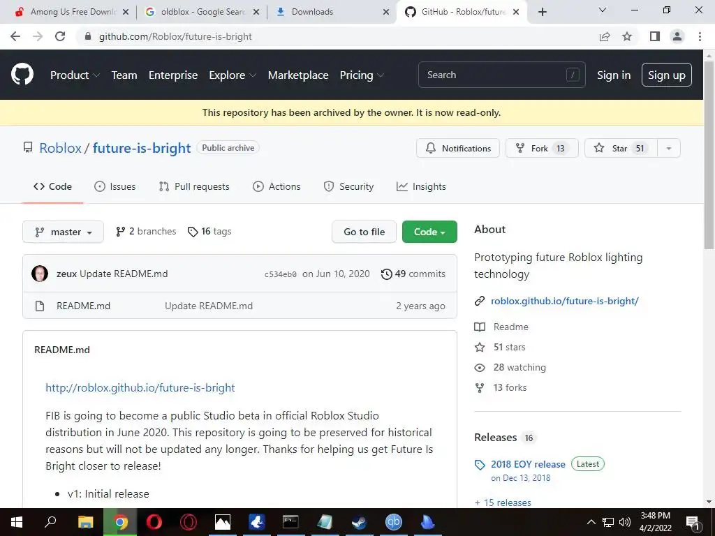This screenshot has width=715, height=536.
Task: Open the Roblox owner link
Action: (x=60, y=148)
